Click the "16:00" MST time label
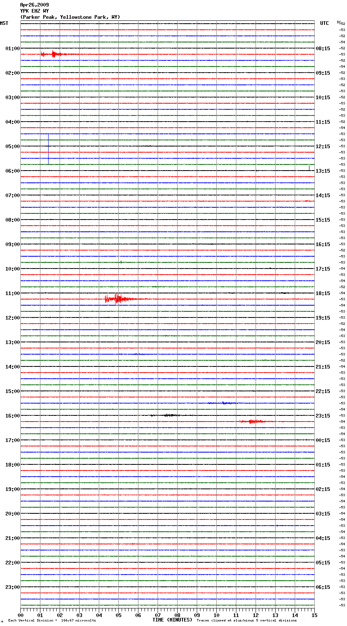The width and height of the screenshot is (347, 626). coord(13,416)
